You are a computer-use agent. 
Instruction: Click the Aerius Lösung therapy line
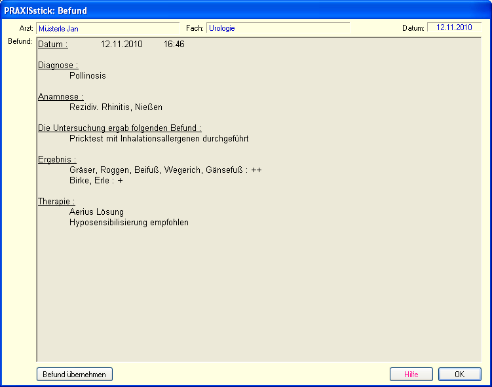pyautogui.click(x=96, y=212)
